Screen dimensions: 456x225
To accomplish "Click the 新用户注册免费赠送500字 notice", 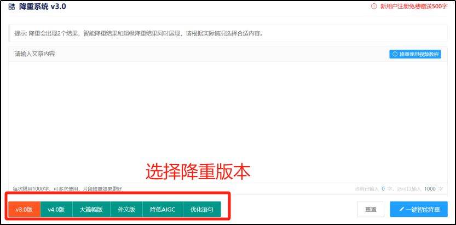I will [x=414, y=7].
